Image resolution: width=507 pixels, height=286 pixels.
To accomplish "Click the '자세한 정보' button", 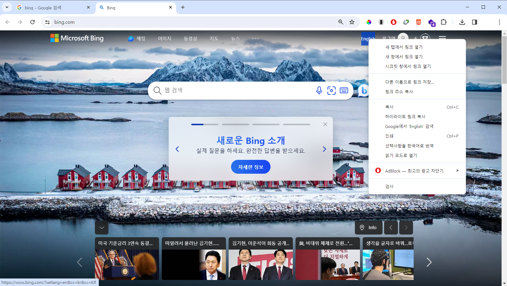I will click(251, 167).
